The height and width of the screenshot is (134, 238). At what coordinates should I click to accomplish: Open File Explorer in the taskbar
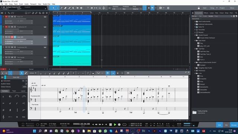[89, 131]
